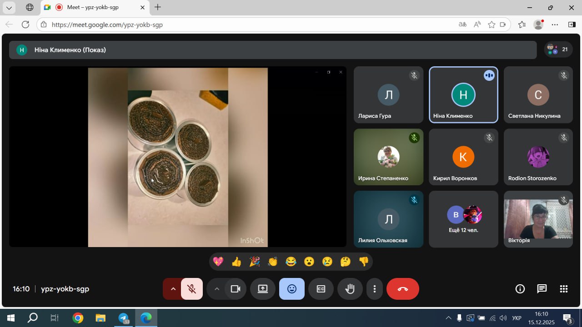Open meeting details info icon
The width and height of the screenshot is (582, 327).
point(520,289)
